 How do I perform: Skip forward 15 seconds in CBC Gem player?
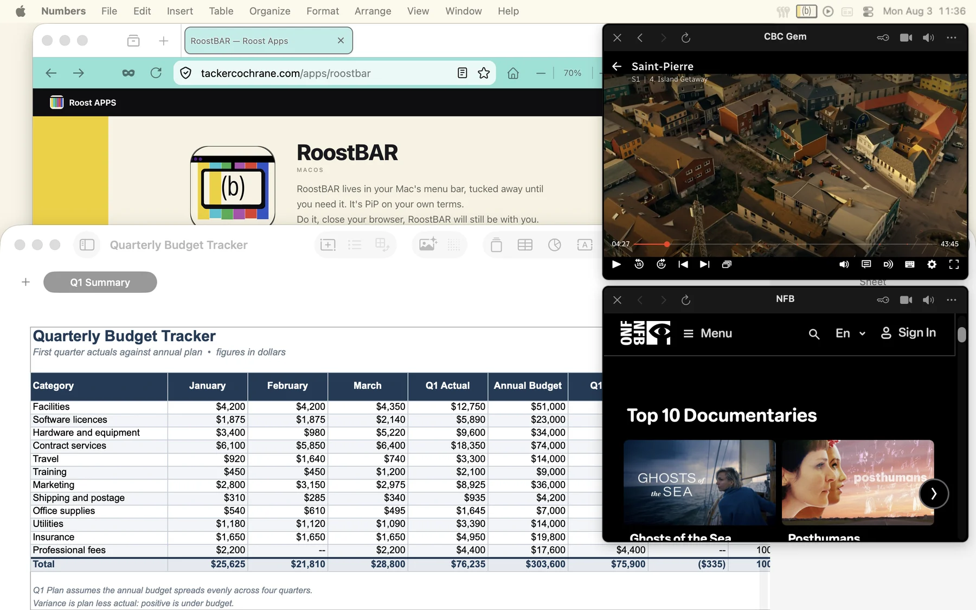point(661,264)
